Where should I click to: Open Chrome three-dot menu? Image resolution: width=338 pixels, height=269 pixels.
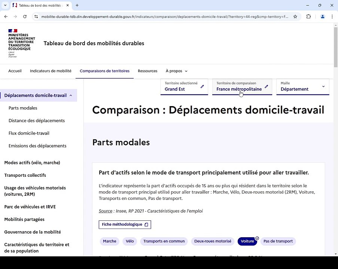[332, 16]
